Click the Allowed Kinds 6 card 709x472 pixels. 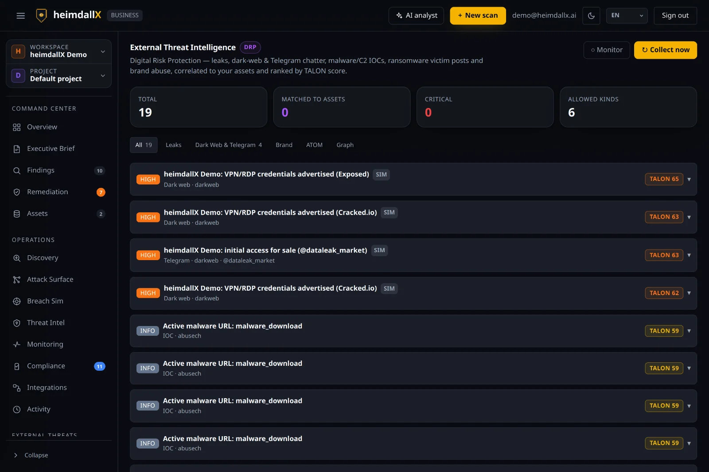click(x=628, y=107)
